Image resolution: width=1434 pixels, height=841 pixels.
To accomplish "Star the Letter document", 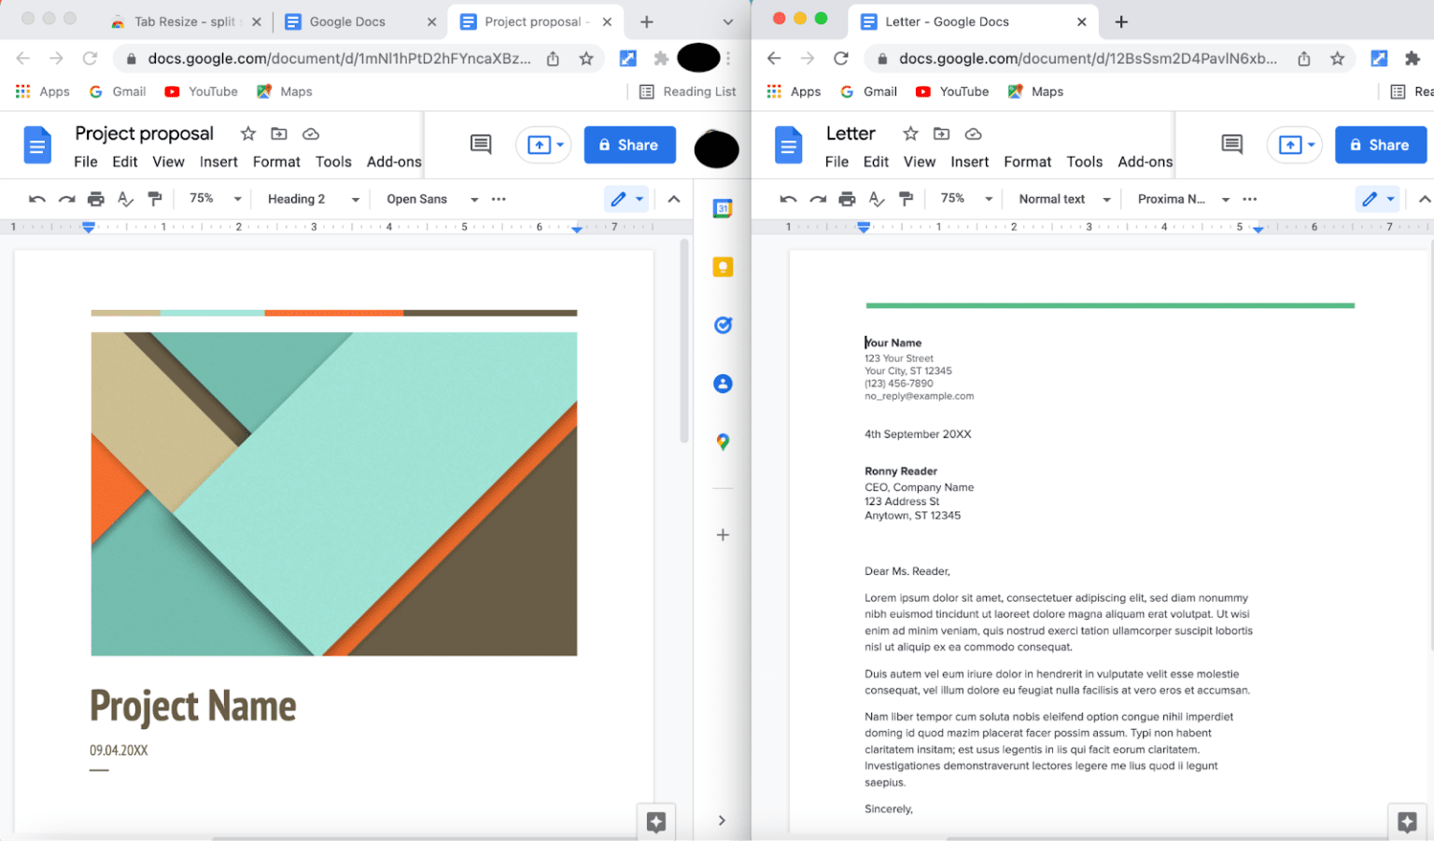I will [x=910, y=133].
